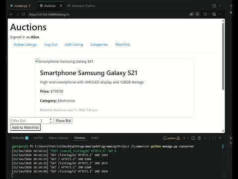
Task: Click the Log Out link
Action: coord(51,44)
